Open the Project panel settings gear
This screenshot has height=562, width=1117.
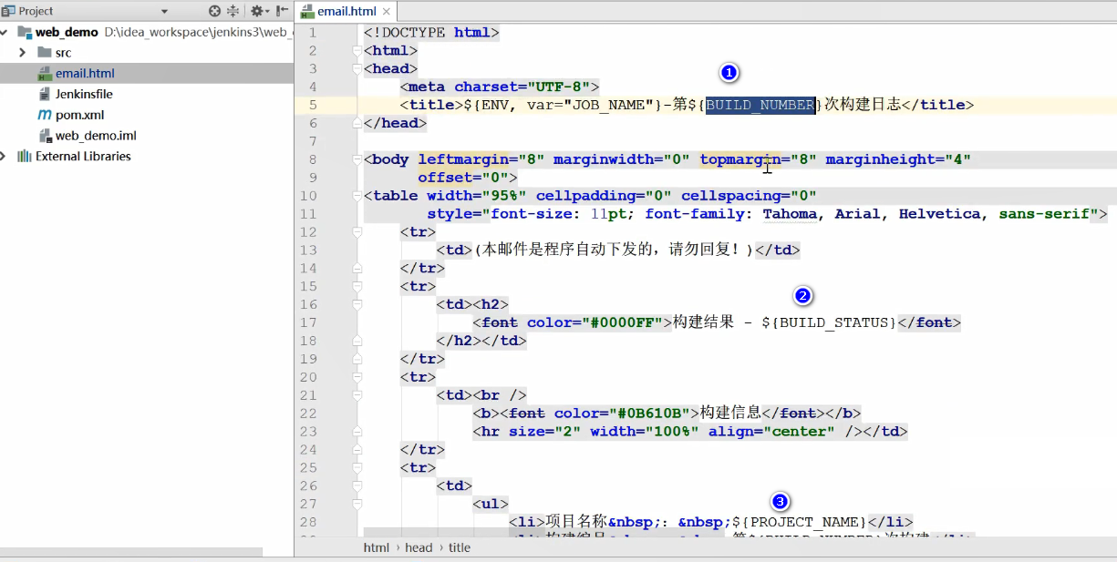(x=257, y=11)
